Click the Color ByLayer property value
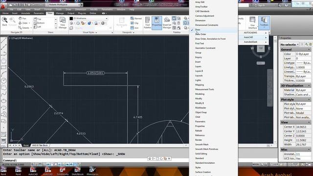 pyautogui.click(x=303, y=54)
